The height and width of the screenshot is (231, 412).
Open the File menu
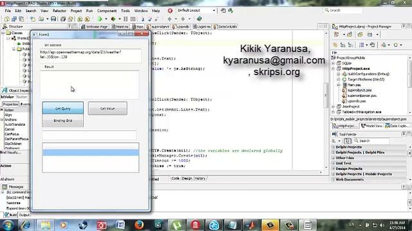[x=8, y=11]
